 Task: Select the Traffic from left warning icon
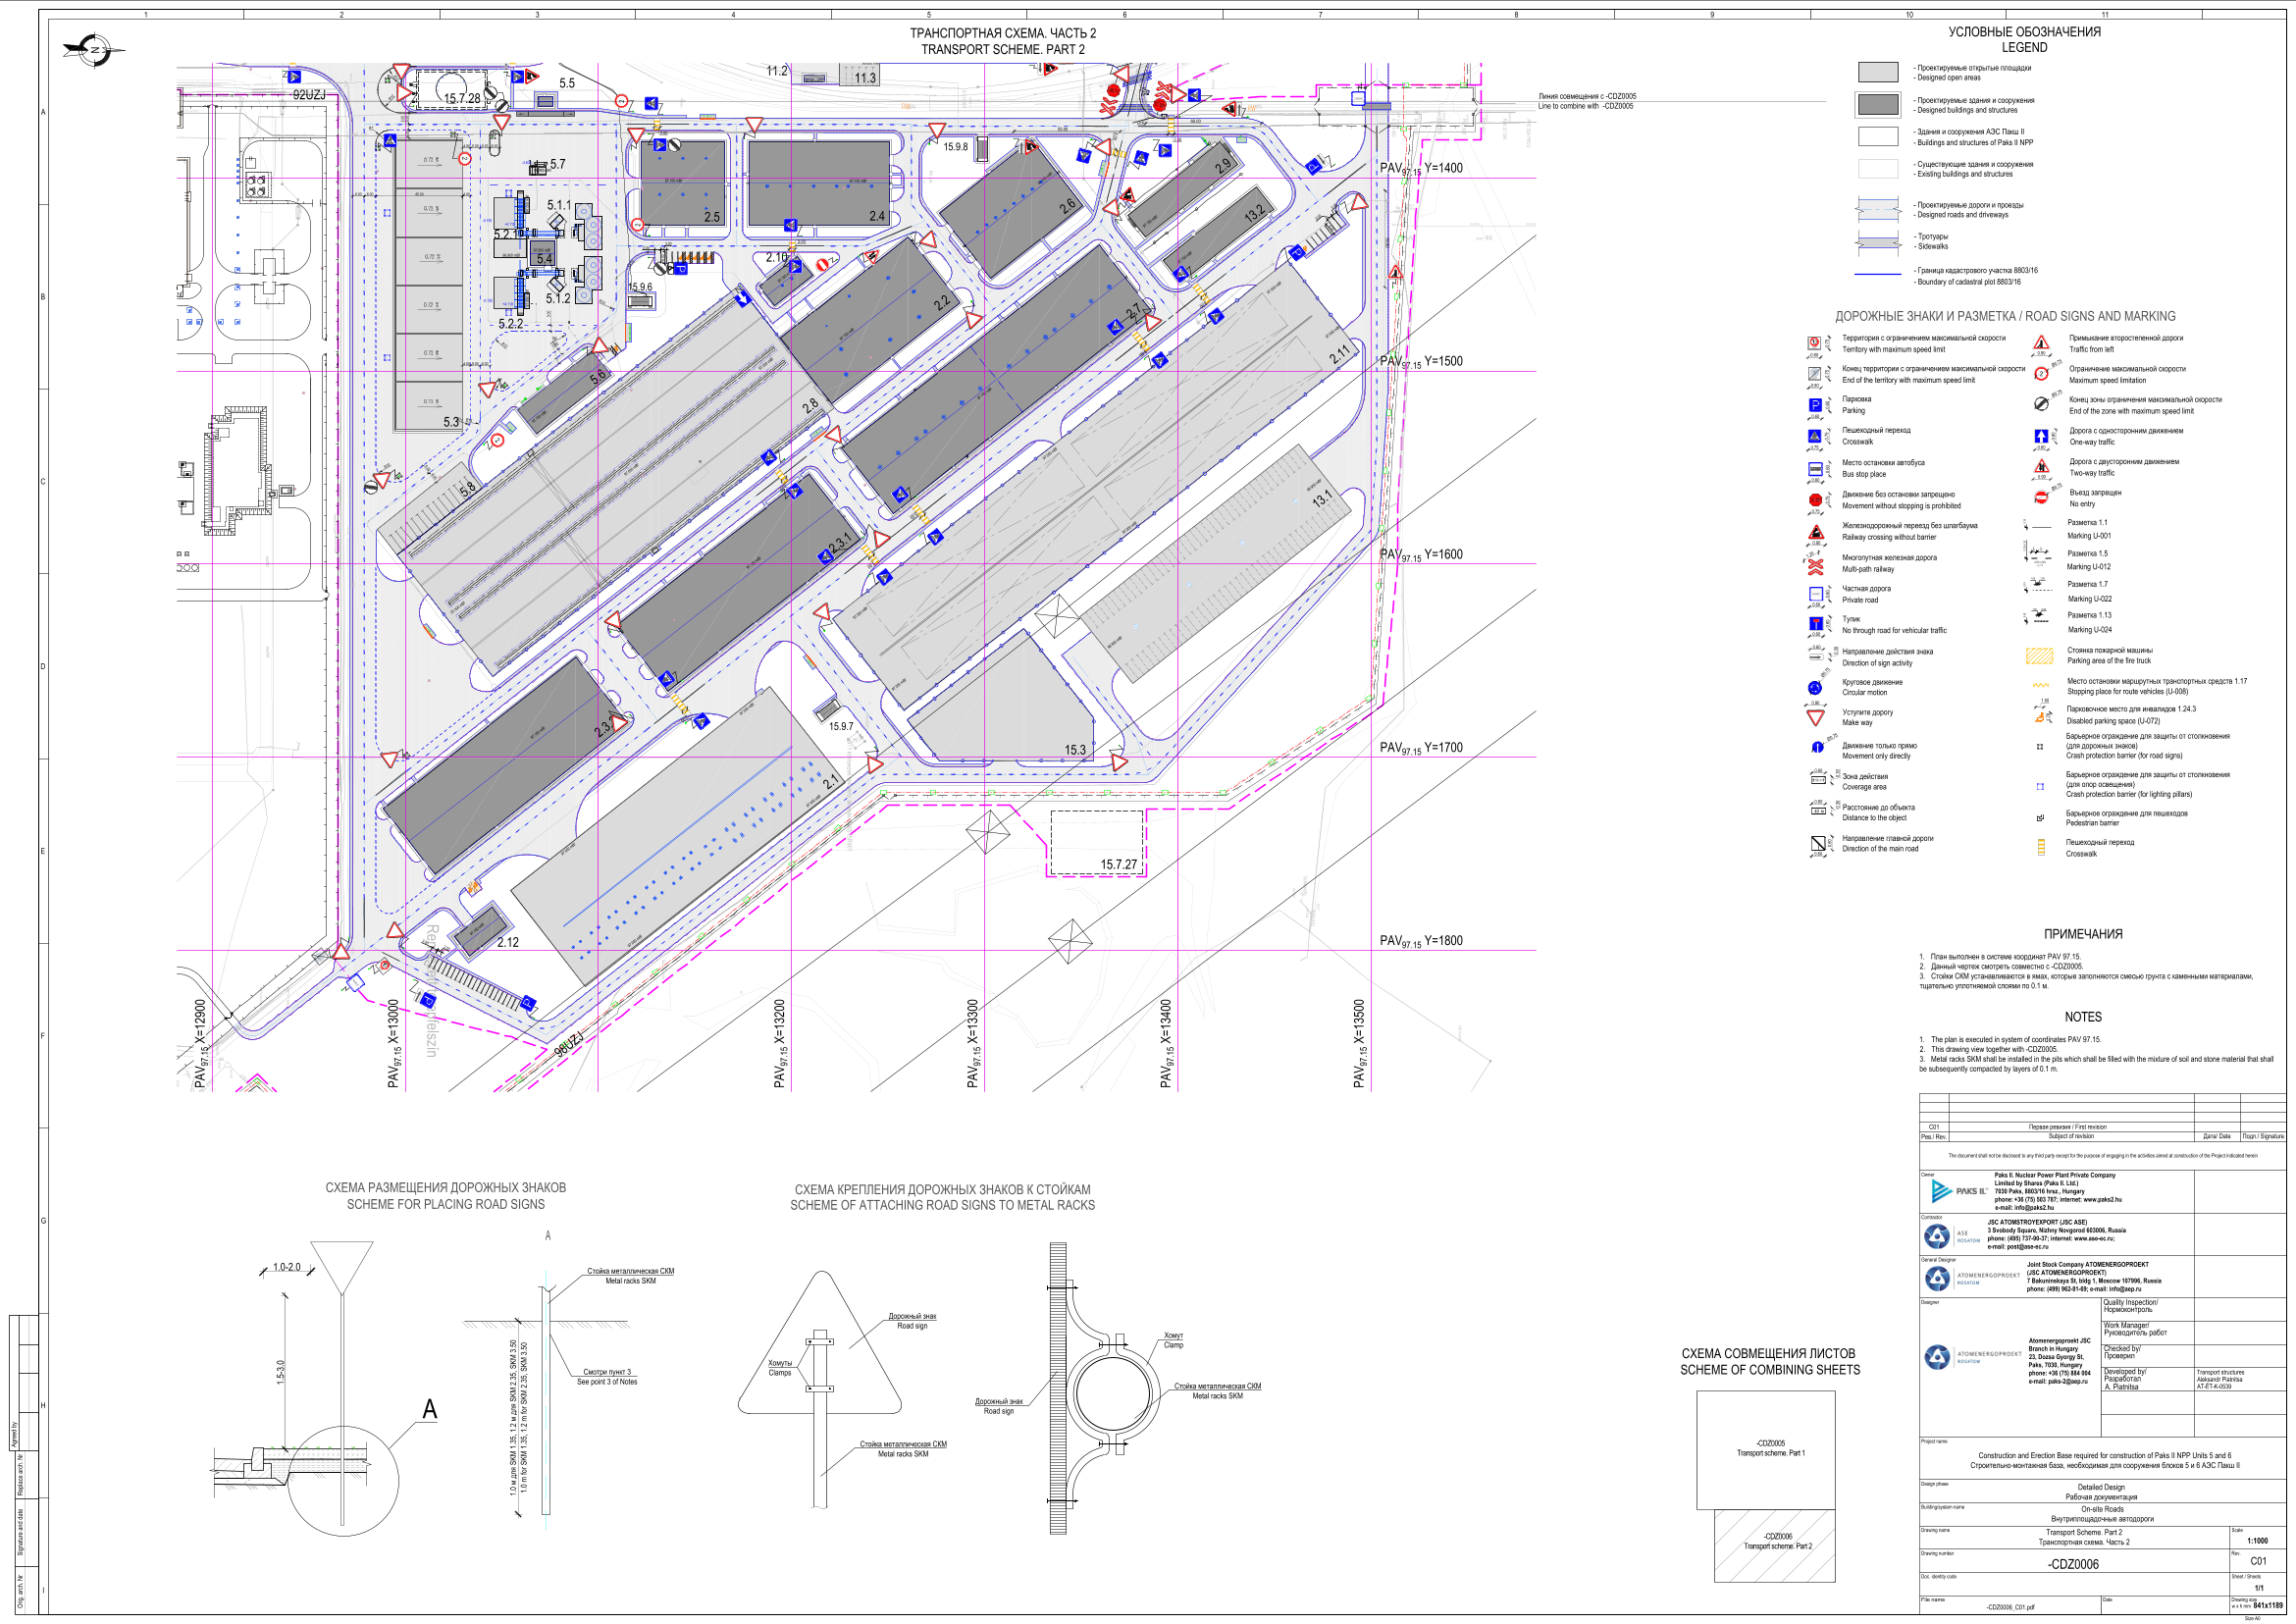pyautogui.click(x=2042, y=343)
